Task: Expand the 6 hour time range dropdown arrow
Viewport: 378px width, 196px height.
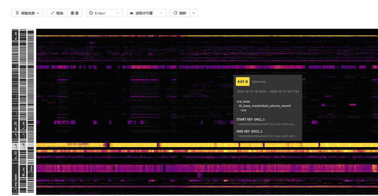Action: 118,13
